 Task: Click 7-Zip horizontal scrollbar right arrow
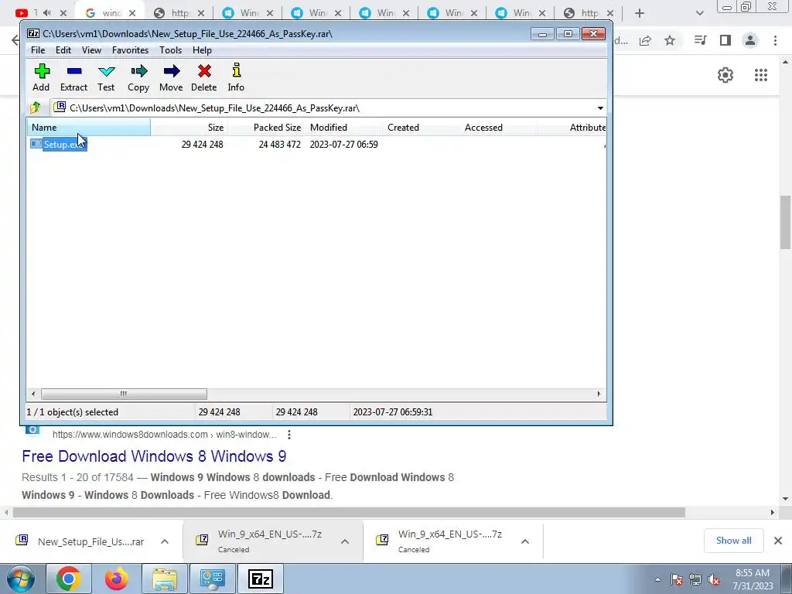599,394
